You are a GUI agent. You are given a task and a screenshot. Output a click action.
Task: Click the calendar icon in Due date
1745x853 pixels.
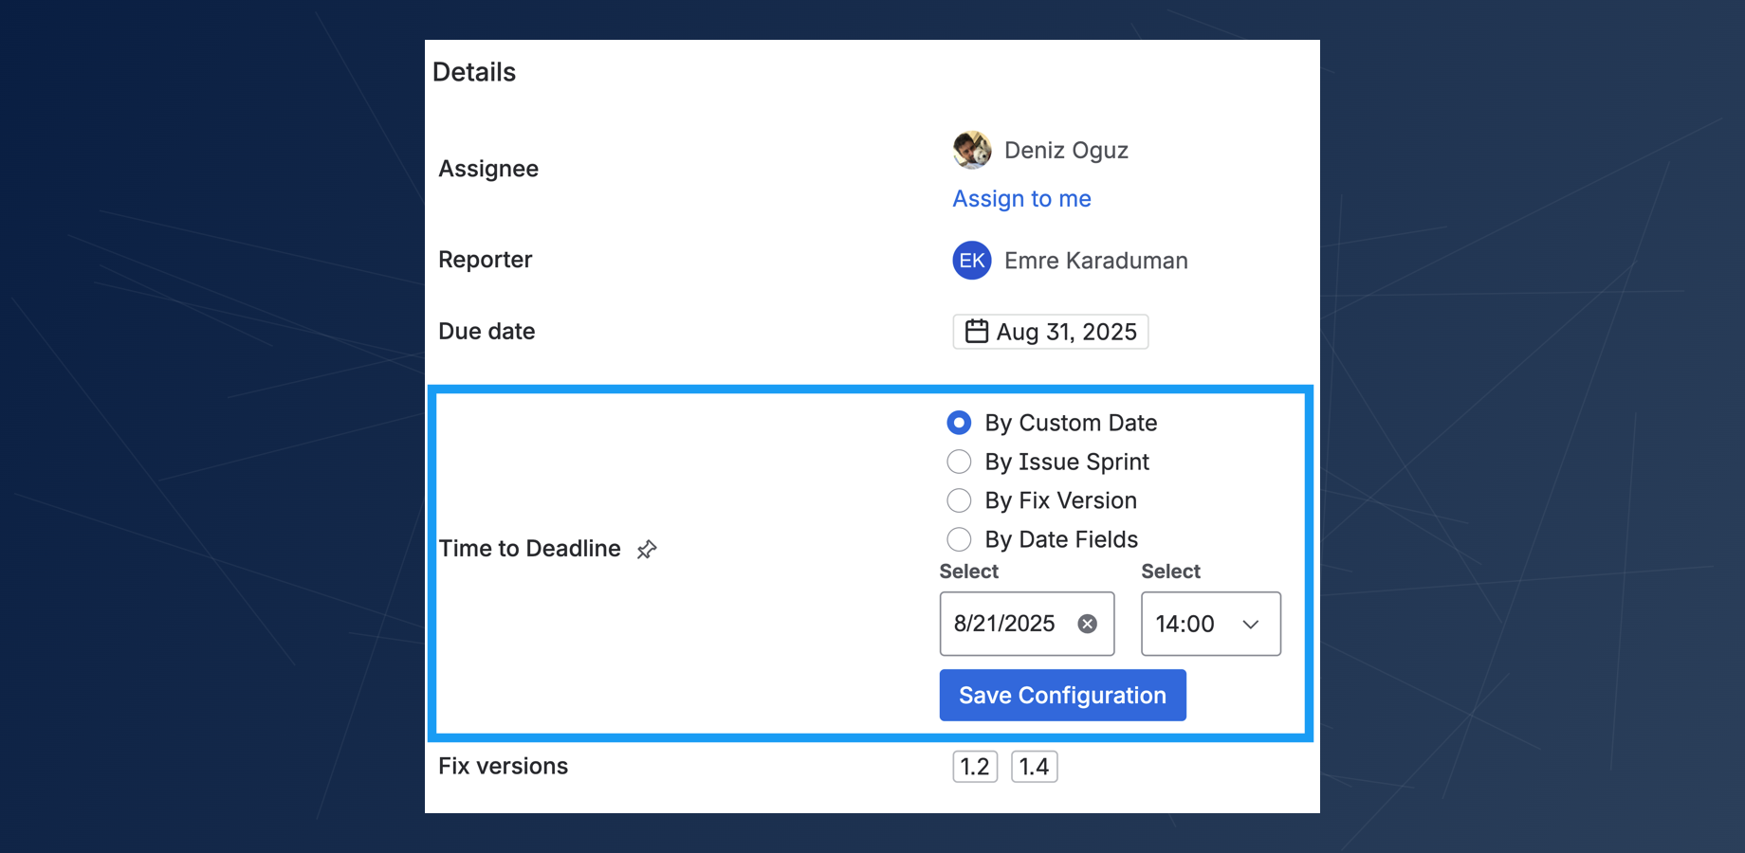point(976,332)
